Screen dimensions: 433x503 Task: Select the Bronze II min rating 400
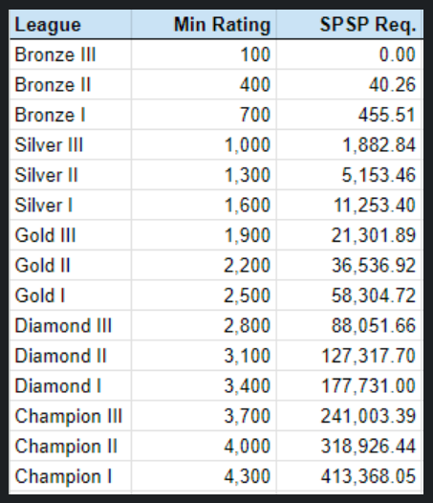tap(204, 85)
